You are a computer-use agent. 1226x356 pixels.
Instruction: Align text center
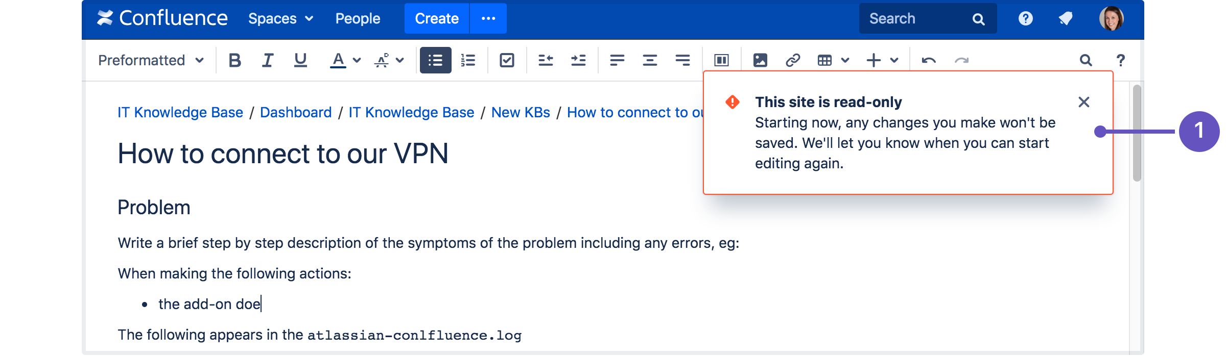650,60
